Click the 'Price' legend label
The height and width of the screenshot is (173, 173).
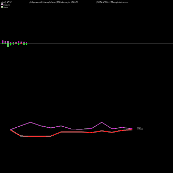[x=6, y=8]
